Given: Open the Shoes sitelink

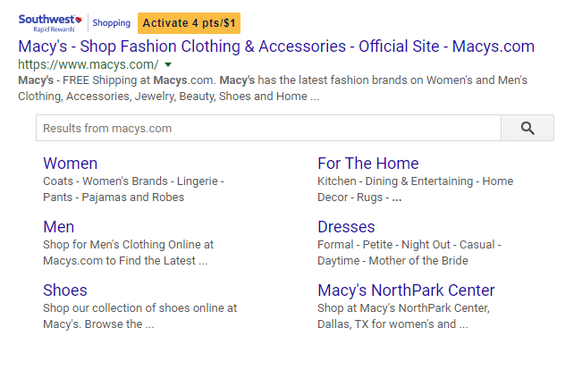Looking at the screenshot, I should pyautogui.click(x=65, y=290).
